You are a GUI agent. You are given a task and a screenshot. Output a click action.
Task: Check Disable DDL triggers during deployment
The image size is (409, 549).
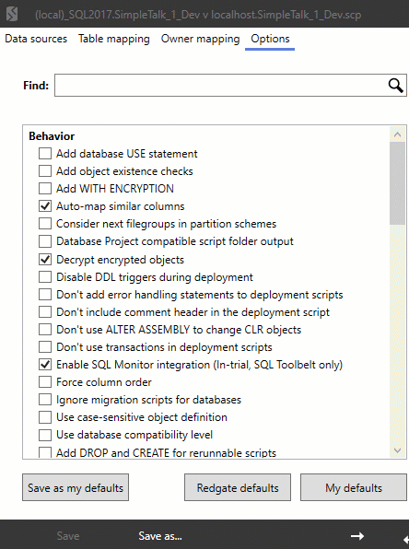coord(45,277)
